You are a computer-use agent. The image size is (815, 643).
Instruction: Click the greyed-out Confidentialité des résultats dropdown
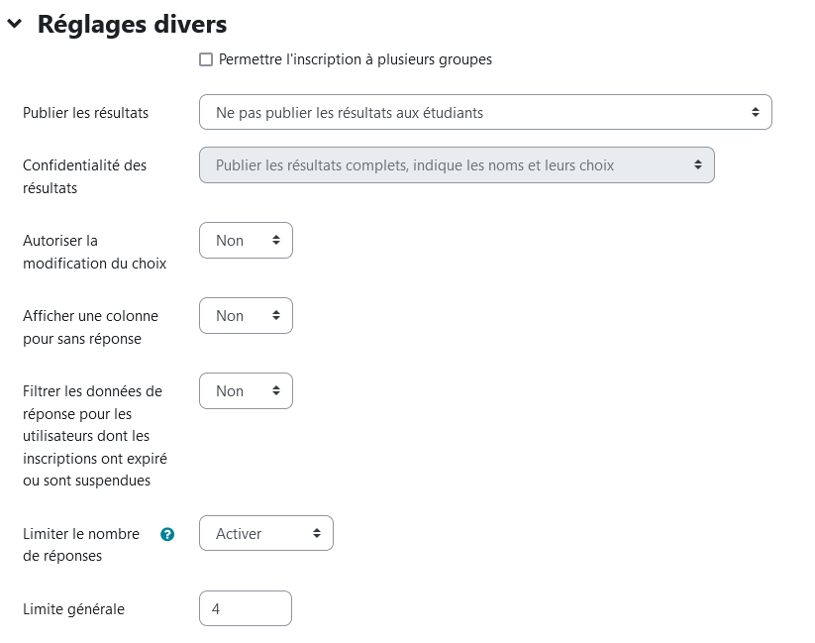tap(456, 165)
